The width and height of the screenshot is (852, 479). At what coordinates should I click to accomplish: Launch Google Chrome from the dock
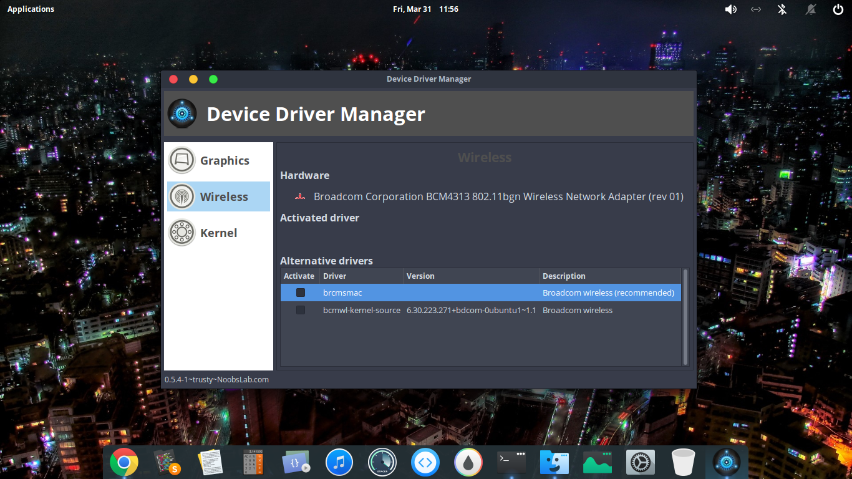point(124,462)
